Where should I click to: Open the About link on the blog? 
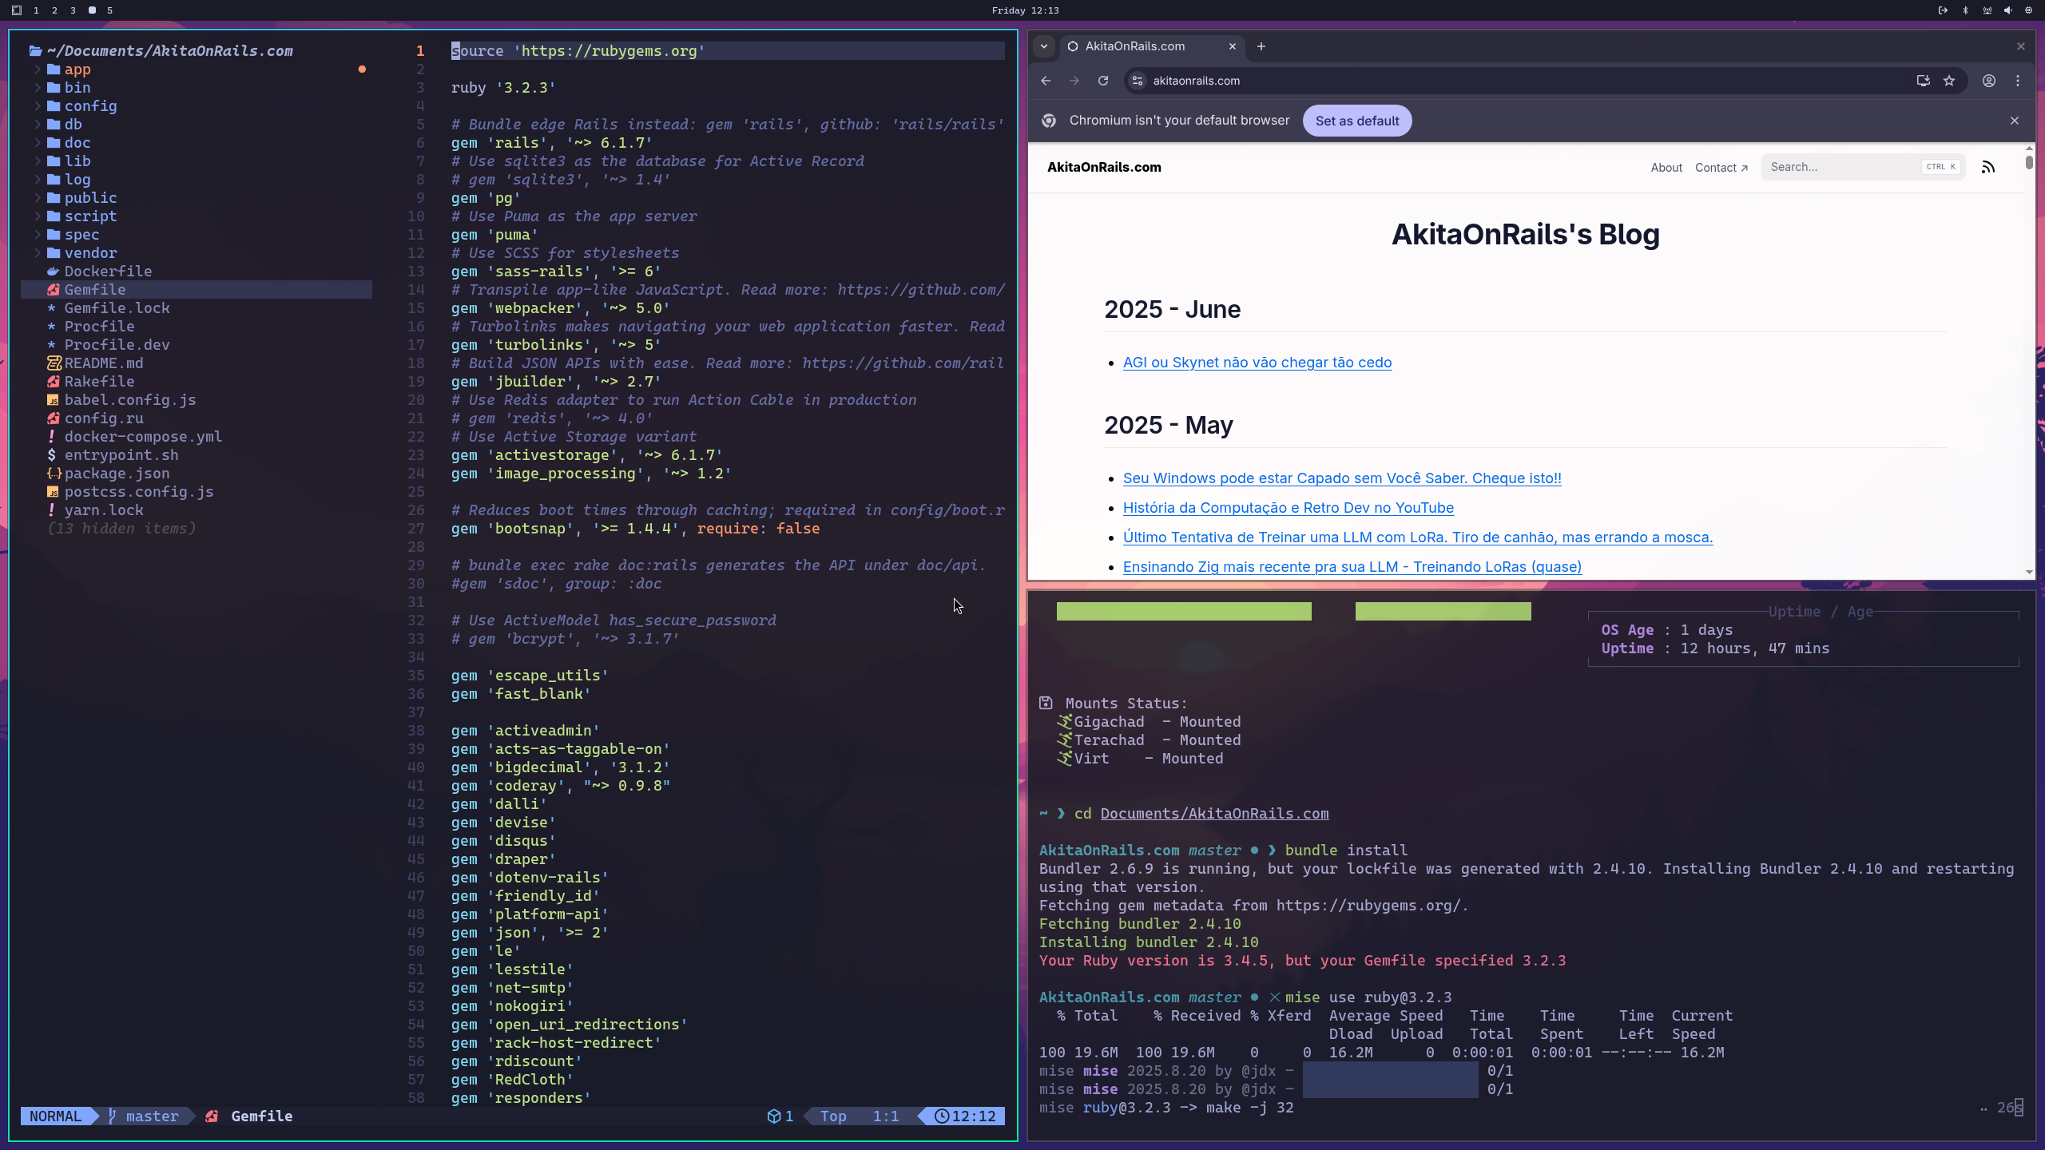pyautogui.click(x=1666, y=168)
